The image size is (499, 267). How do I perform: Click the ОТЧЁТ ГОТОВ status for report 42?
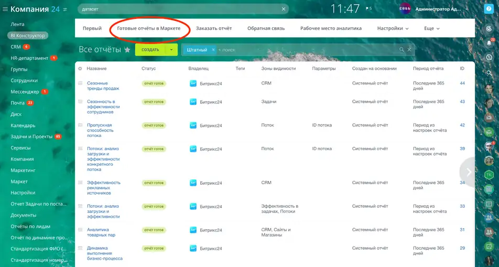click(x=154, y=125)
